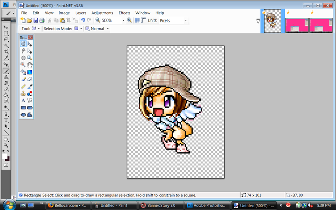Image resolution: width=336 pixels, height=210 pixels.
Task: Expand the image list arrow
Action: [258, 21]
